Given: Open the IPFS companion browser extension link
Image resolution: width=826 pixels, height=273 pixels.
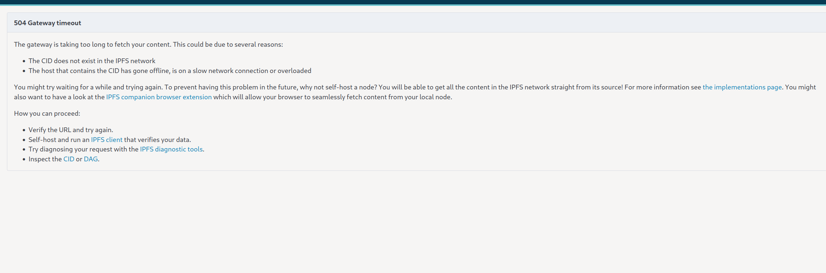Looking at the screenshot, I should pyautogui.click(x=159, y=97).
